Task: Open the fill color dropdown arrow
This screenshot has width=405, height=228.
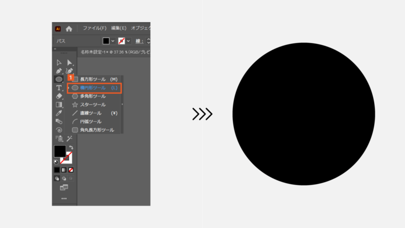Action: [113, 41]
